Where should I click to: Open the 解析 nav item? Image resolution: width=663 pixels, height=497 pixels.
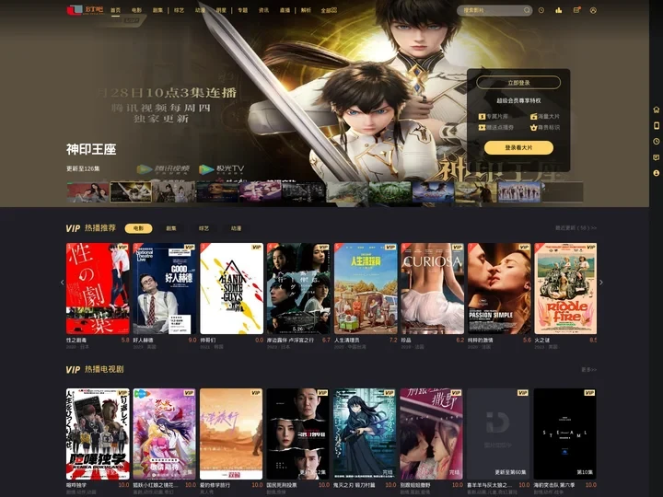(x=306, y=10)
